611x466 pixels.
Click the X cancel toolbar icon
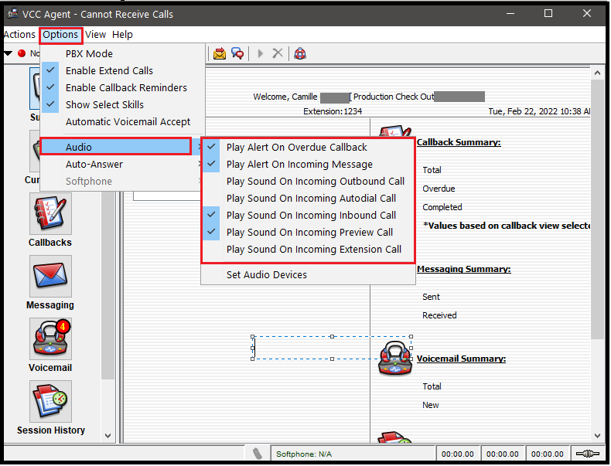tap(278, 53)
